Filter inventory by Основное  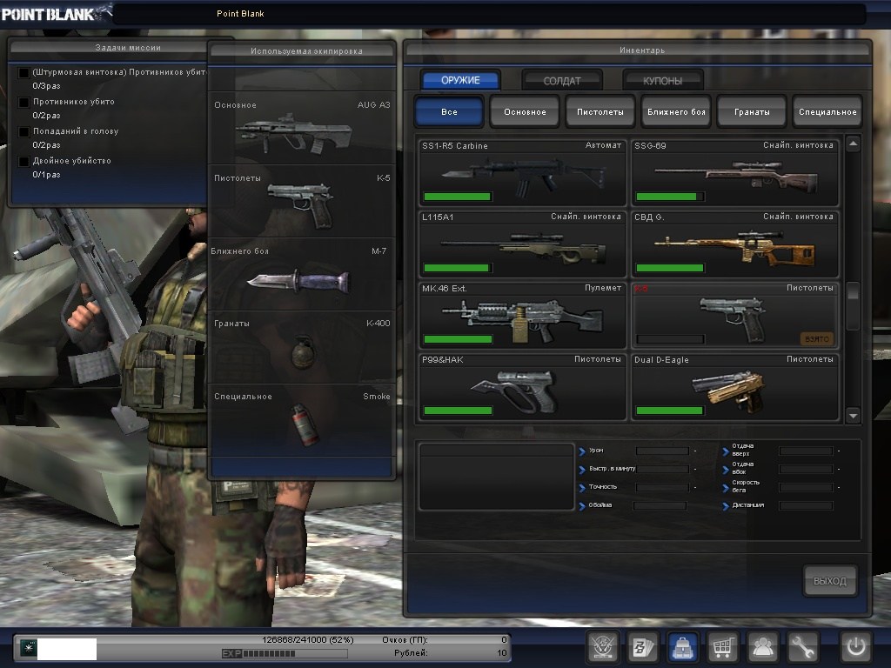tap(525, 111)
